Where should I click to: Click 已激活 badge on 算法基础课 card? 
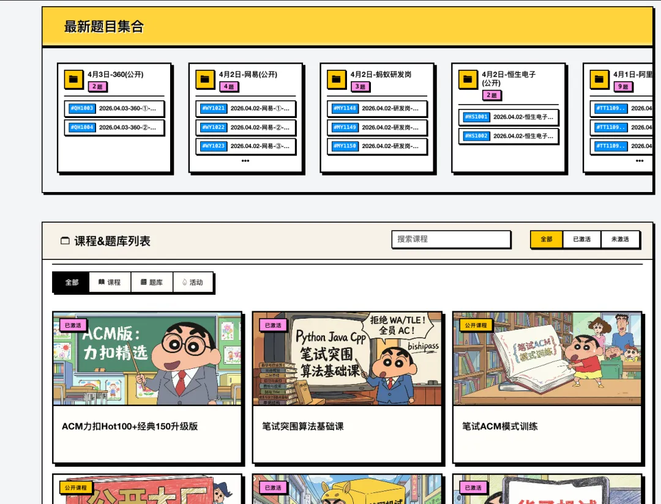tap(273, 325)
